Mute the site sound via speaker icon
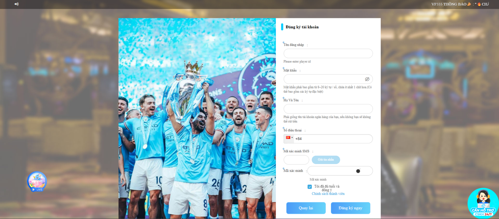The height and width of the screenshot is (219, 499). click(17, 4)
